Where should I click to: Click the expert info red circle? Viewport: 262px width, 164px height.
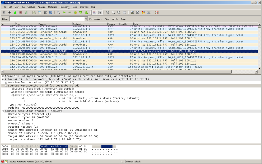[x=3, y=161]
